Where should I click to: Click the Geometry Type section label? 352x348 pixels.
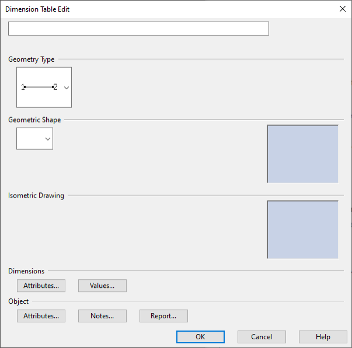click(x=32, y=59)
